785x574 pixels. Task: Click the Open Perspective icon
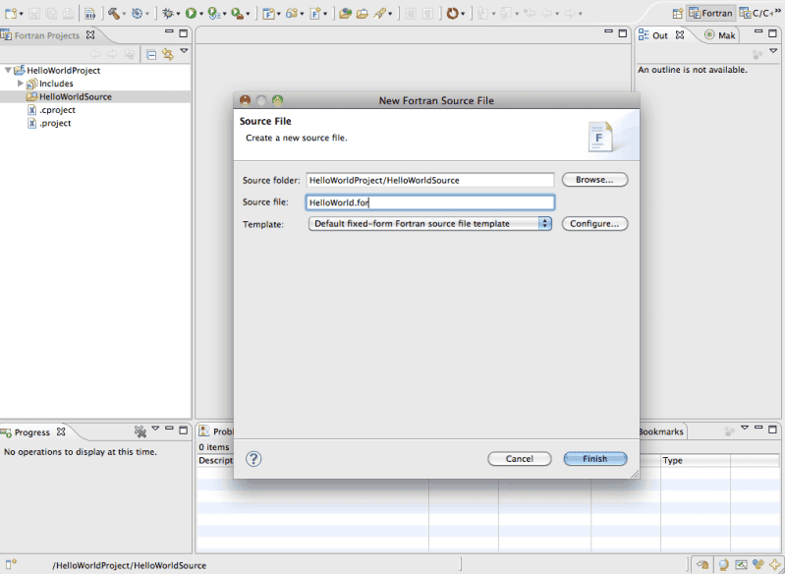[678, 14]
